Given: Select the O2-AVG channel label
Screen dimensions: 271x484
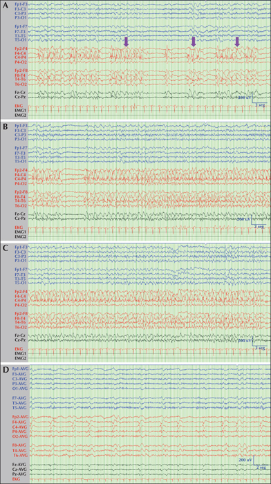Looking at the screenshot, I should click(21, 436).
